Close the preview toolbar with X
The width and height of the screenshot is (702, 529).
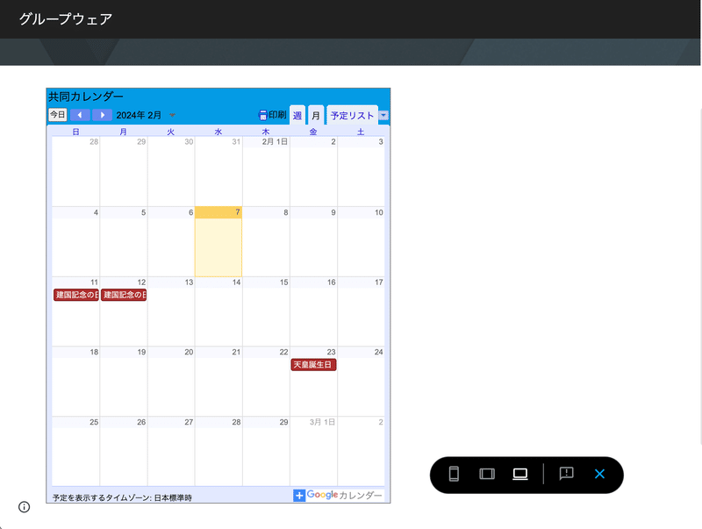pos(599,474)
